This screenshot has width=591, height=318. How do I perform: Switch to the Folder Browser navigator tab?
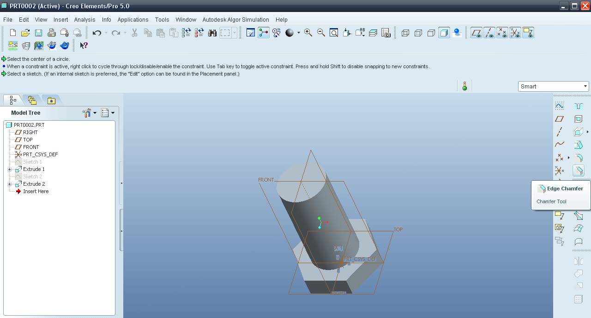click(x=32, y=100)
